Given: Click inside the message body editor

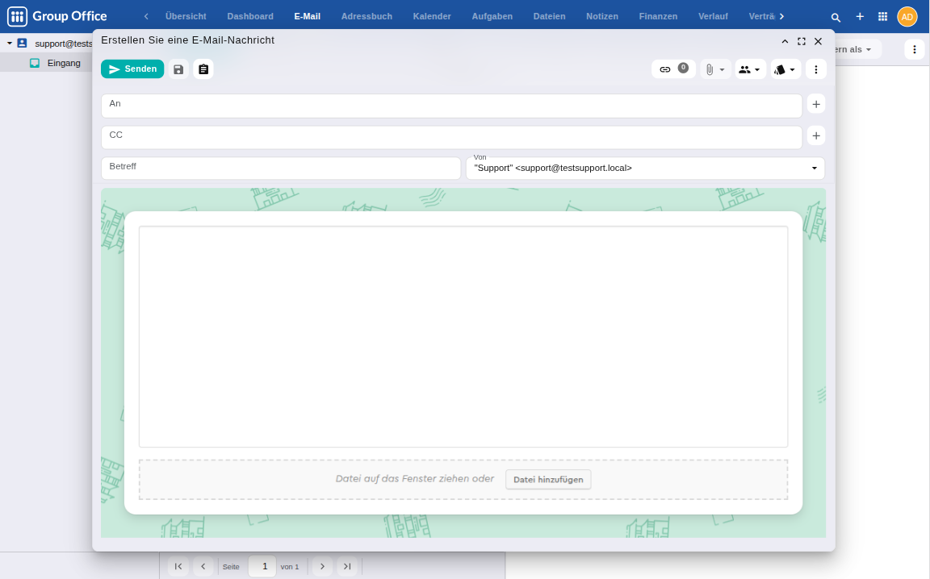Looking at the screenshot, I should point(463,336).
